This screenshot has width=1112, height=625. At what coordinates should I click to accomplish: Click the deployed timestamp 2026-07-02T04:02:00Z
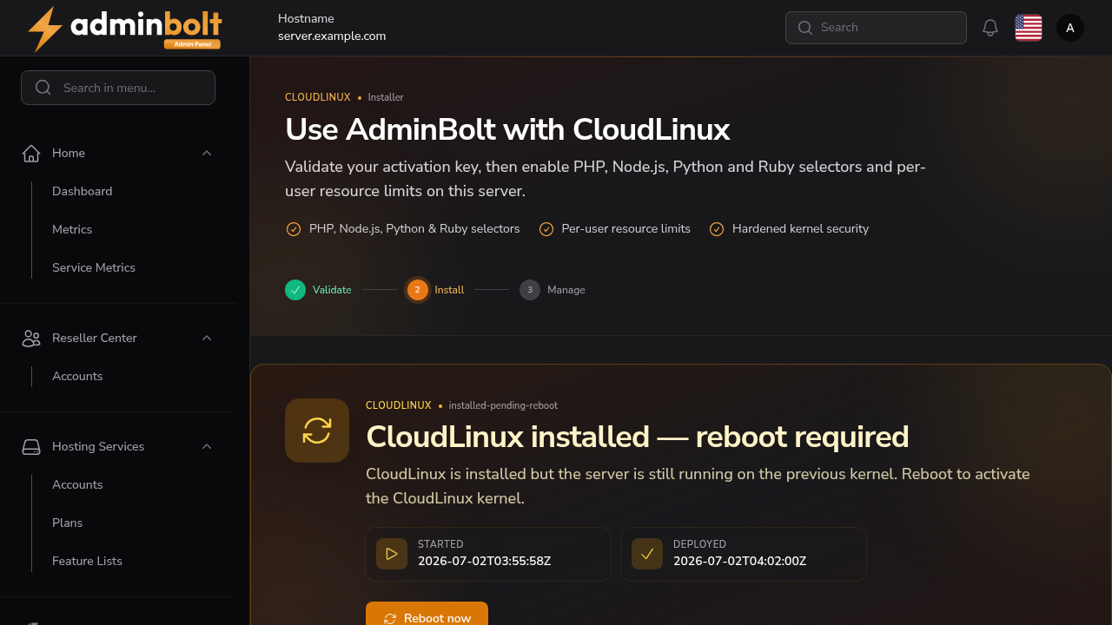pyautogui.click(x=740, y=561)
